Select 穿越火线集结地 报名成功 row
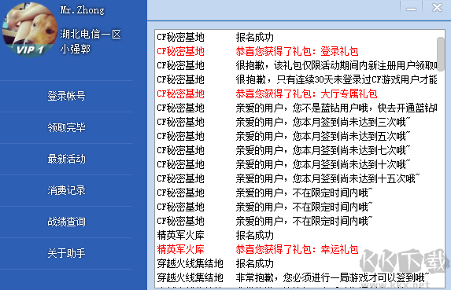This screenshot has width=451, height=290. (296, 263)
